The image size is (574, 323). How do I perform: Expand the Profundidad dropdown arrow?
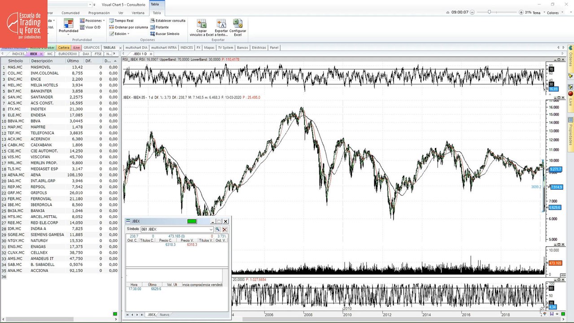68,35
